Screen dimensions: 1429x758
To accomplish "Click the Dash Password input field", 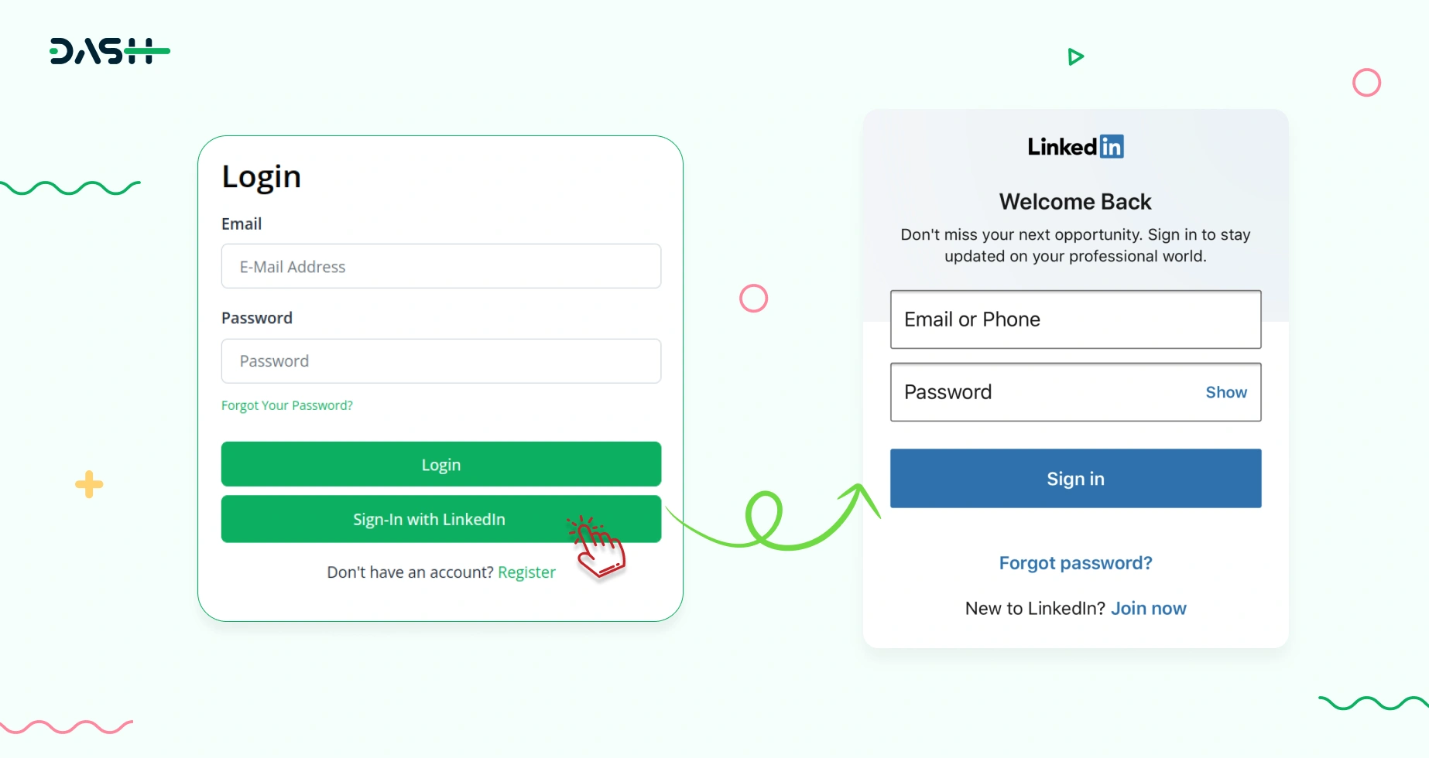I will (x=441, y=361).
